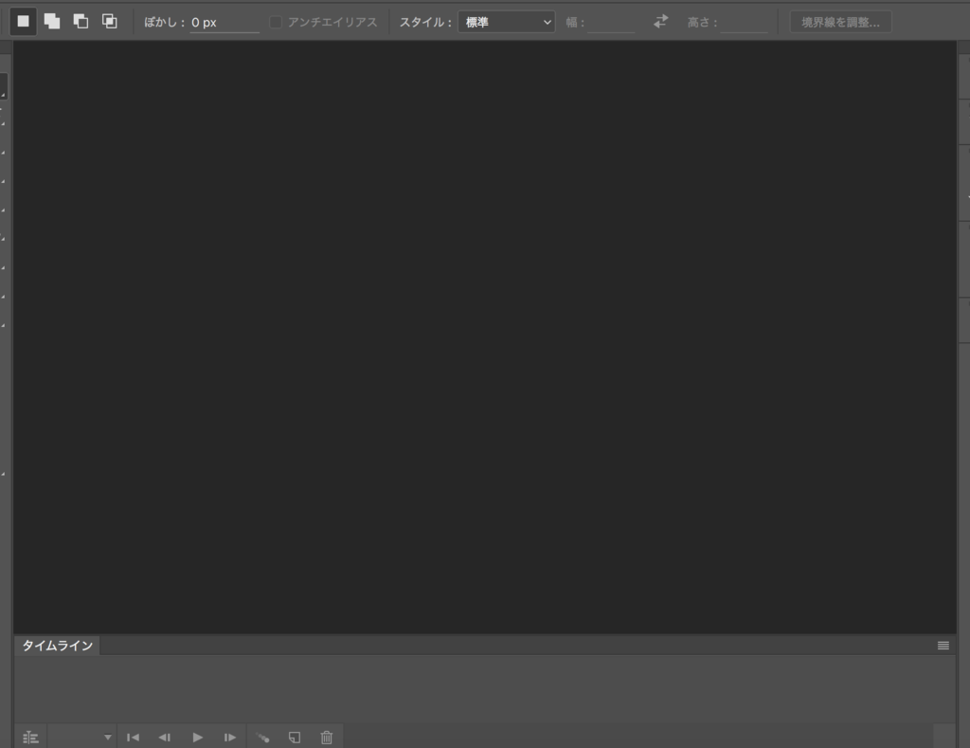Play the timeline animation
Image resolution: width=970 pixels, height=748 pixels.
pyautogui.click(x=197, y=737)
